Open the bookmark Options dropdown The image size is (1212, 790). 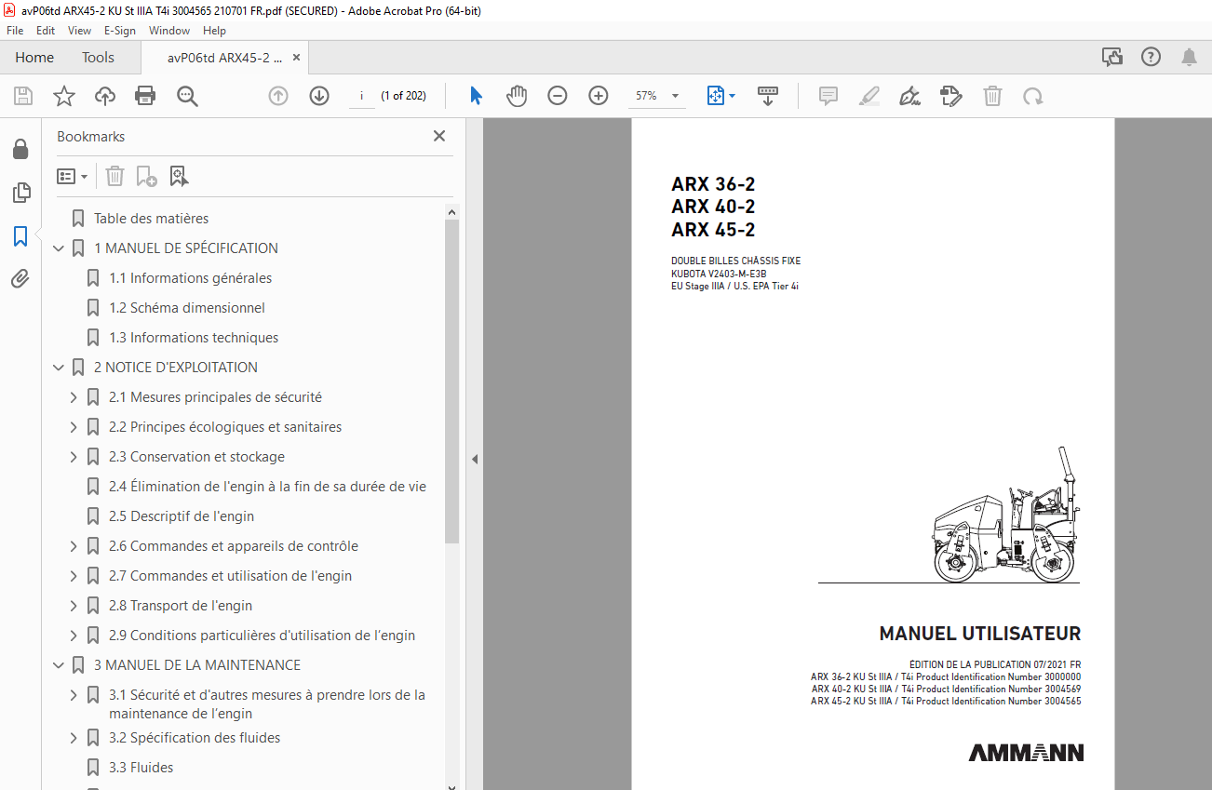72,176
